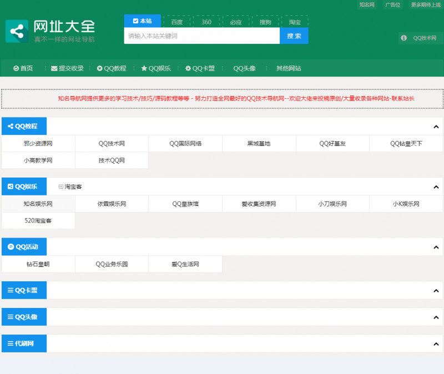This screenshot has width=444, height=374.
Task: Click the 搜索 search button
Action: point(294,36)
